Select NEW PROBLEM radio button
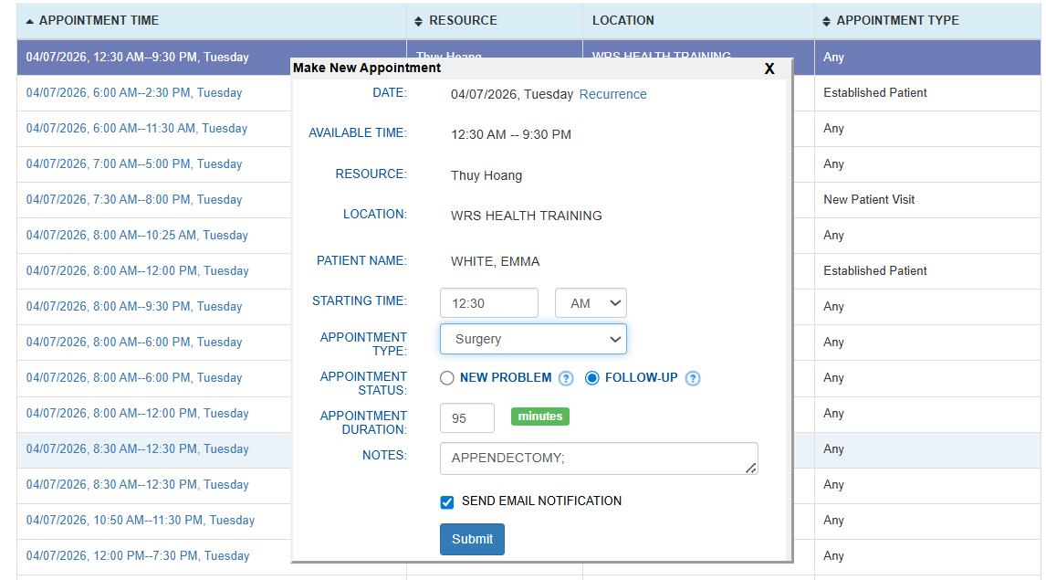1046x580 pixels. [447, 378]
